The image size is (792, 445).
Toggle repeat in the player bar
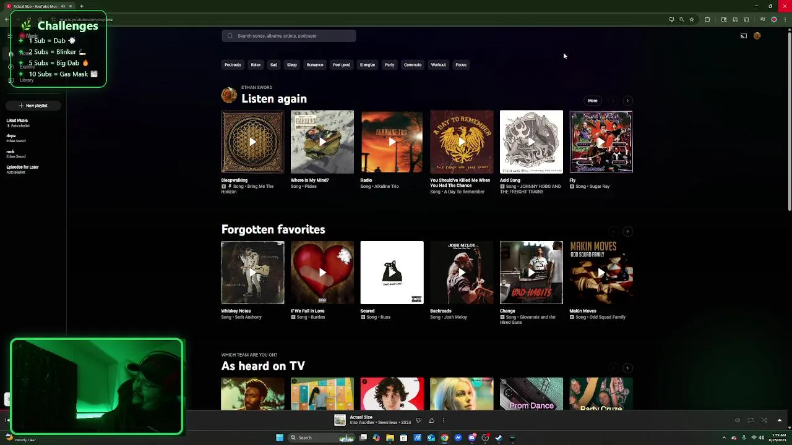pos(751,420)
